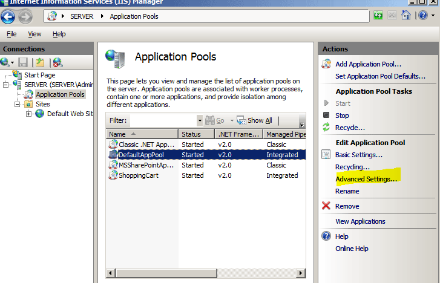Click the binoculars Go icon in filter bar
440x283 pixels.
210,120
